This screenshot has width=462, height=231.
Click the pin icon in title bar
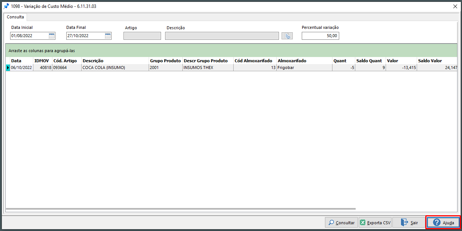(6, 6)
